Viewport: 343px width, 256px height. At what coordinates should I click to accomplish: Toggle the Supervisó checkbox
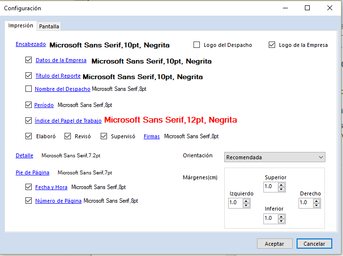(104, 136)
